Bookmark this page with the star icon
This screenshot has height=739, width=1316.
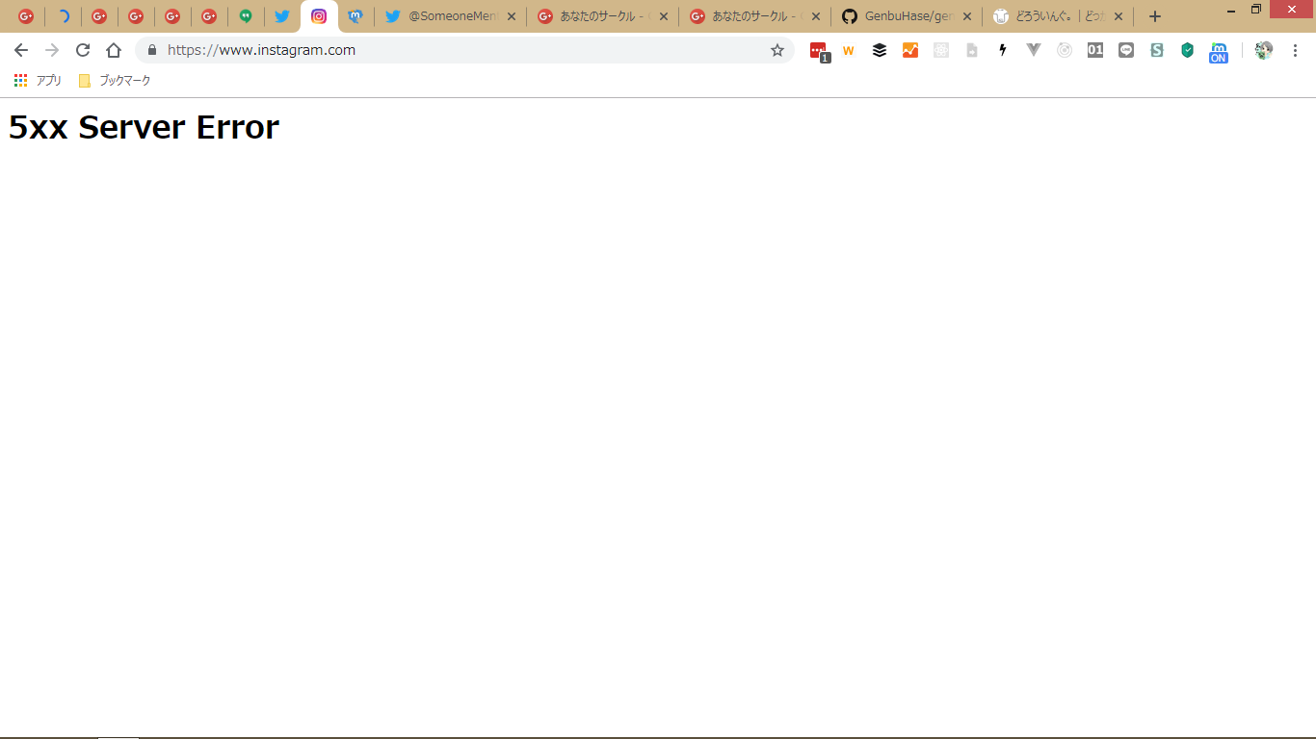click(x=777, y=50)
